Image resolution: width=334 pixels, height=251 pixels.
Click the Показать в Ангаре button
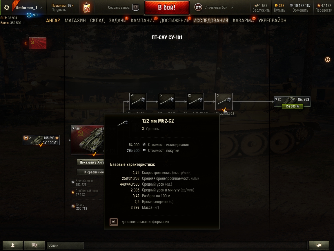[x=90, y=162]
